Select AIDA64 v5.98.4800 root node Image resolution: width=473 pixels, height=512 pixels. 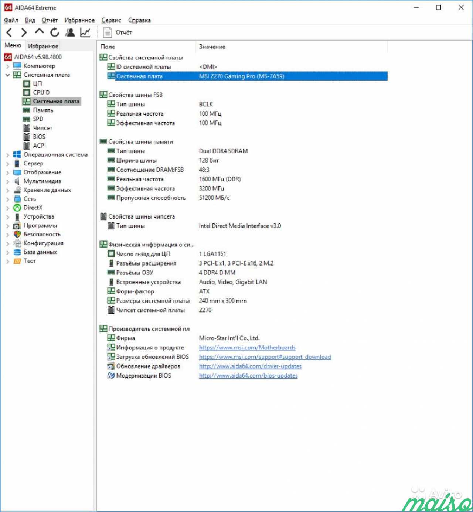click(38, 57)
